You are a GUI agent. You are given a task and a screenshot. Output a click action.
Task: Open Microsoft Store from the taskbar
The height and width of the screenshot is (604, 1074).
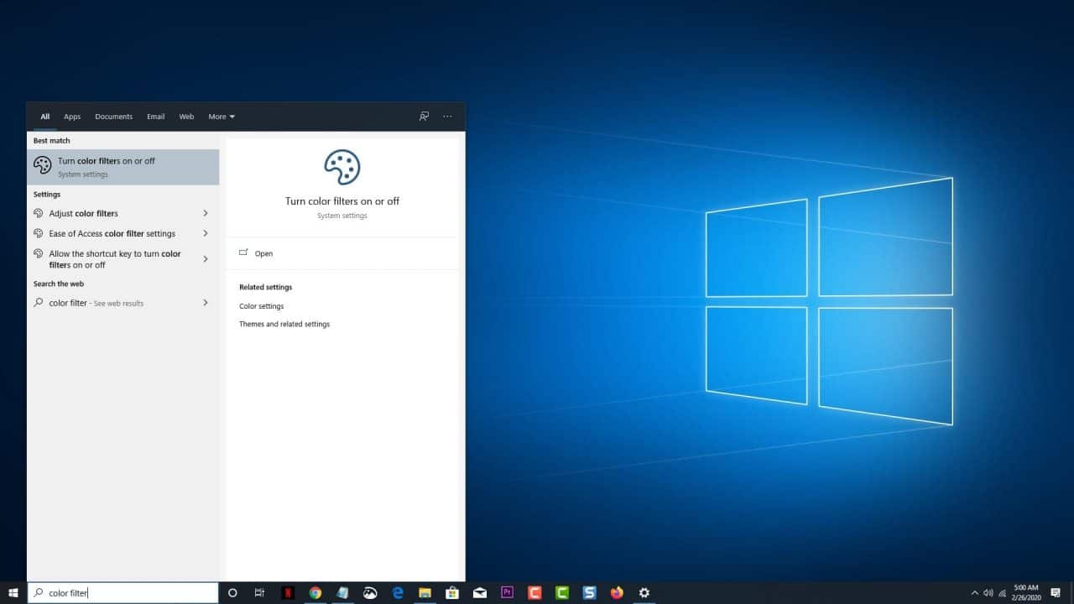[452, 593]
